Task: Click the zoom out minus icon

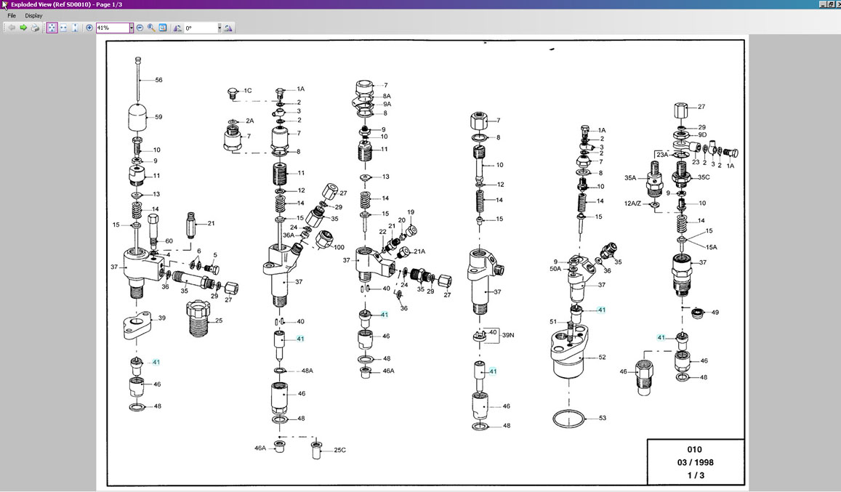Action: [x=140, y=28]
